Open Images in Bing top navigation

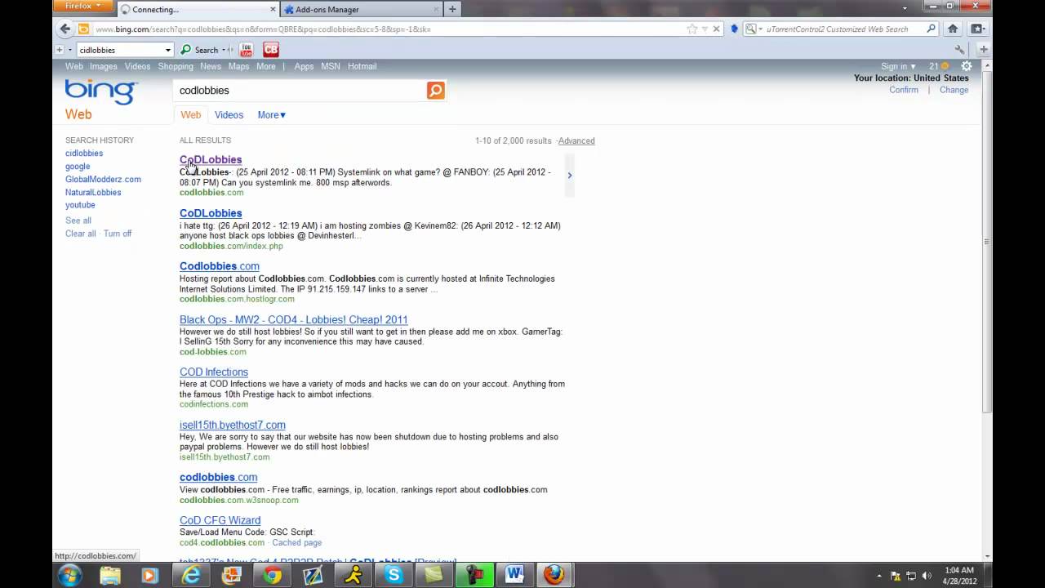point(103,66)
